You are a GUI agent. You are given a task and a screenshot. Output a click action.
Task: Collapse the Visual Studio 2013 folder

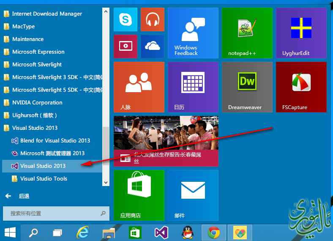click(52, 128)
